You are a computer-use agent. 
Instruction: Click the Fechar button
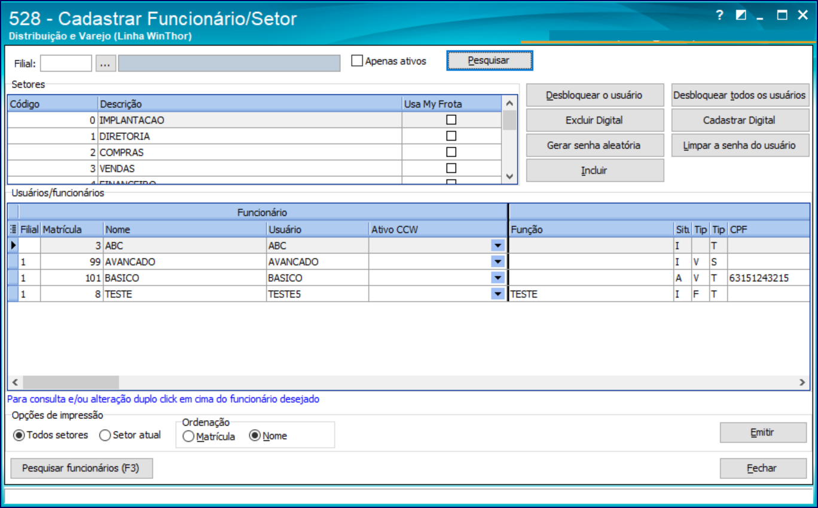click(x=762, y=469)
